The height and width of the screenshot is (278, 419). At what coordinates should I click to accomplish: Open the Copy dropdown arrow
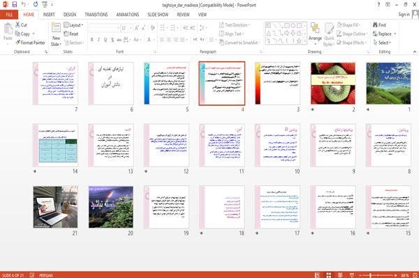pos(34,34)
